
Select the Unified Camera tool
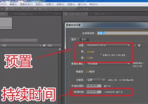(23, 9)
